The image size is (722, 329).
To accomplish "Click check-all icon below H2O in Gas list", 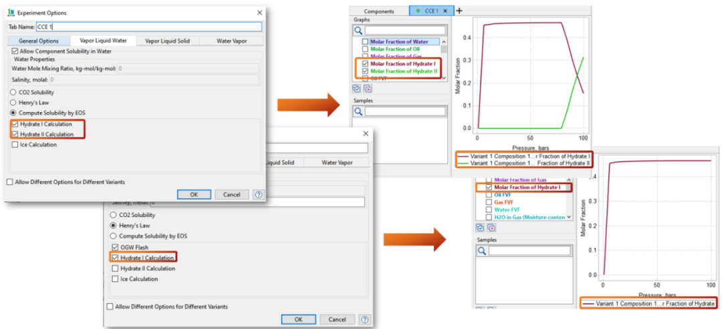I will (x=481, y=228).
